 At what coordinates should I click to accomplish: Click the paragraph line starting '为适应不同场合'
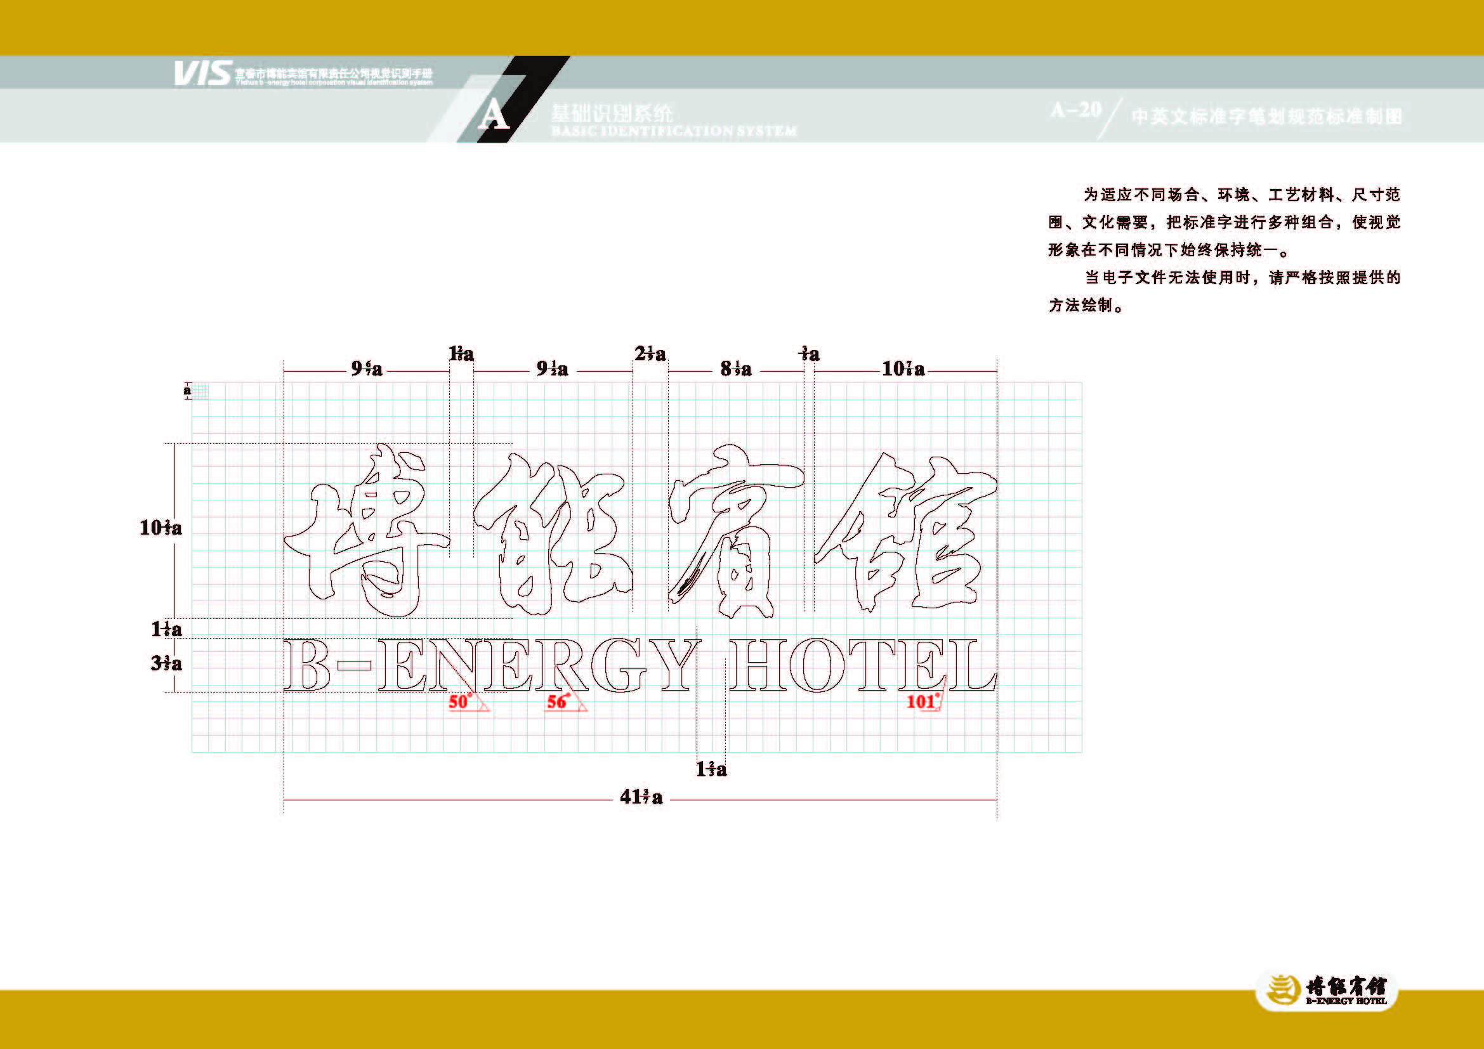tap(1242, 195)
